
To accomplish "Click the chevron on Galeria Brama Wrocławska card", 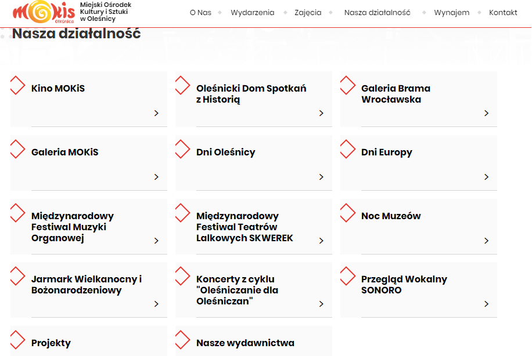I will pos(487,113).
